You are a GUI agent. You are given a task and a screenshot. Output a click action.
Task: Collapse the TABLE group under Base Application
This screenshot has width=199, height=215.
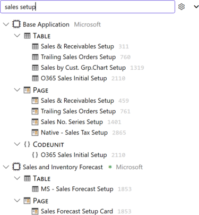[x=17, y=36]
